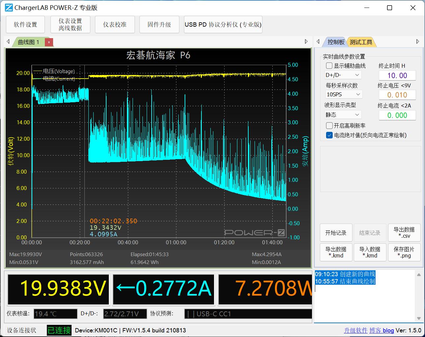Click the right arrow on the control panel tab bar
This screenshot has height=337, width=425.
coord(418,41)
